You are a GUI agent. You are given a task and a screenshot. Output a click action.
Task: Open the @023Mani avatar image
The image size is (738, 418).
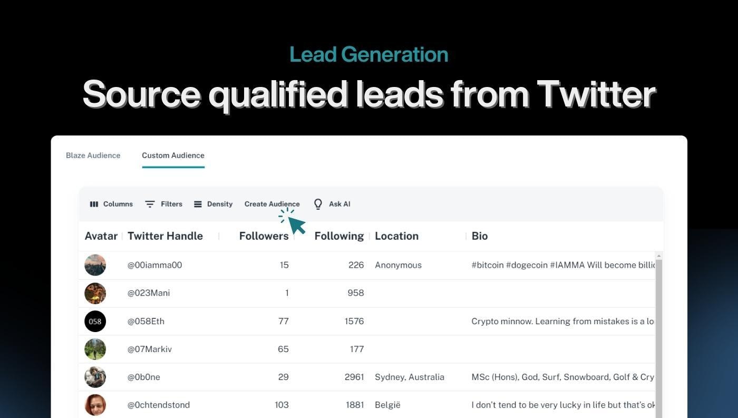95,293
